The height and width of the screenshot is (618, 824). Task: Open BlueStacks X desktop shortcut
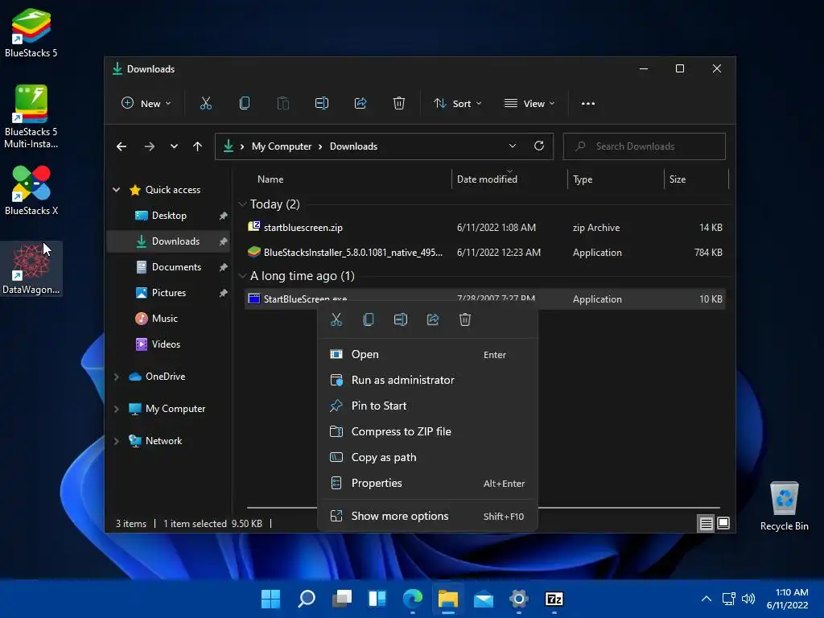[31, 190]
